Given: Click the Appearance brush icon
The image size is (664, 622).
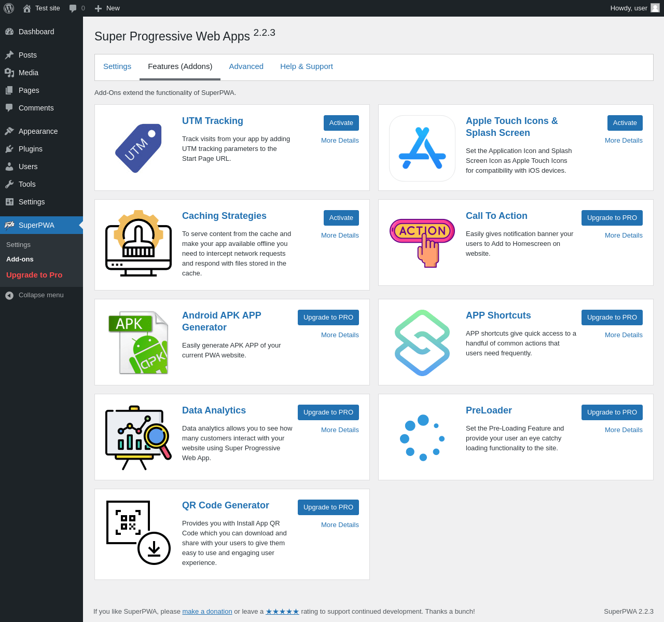Looking at the screenshot, I should click(9, 131).
